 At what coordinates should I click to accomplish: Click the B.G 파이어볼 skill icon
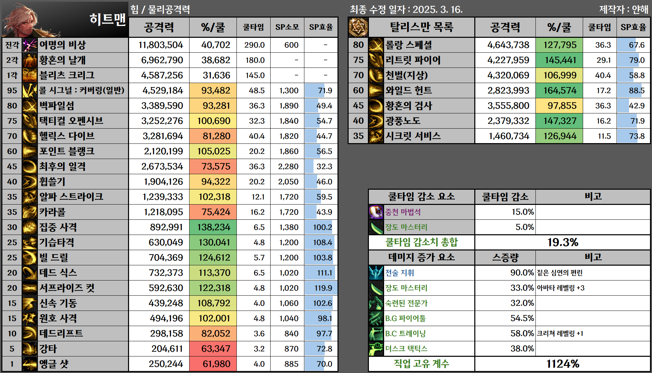(x=376, y=318)
